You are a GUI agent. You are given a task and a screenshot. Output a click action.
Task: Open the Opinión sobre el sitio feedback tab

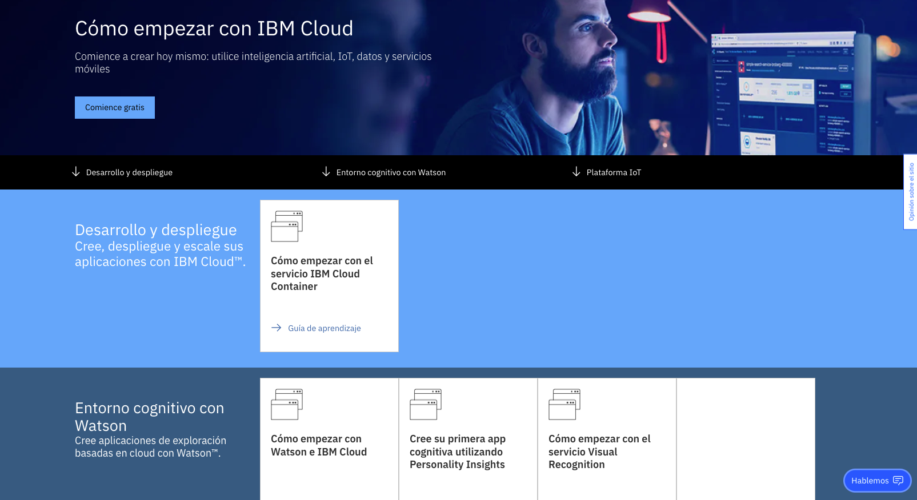point(911,192)
